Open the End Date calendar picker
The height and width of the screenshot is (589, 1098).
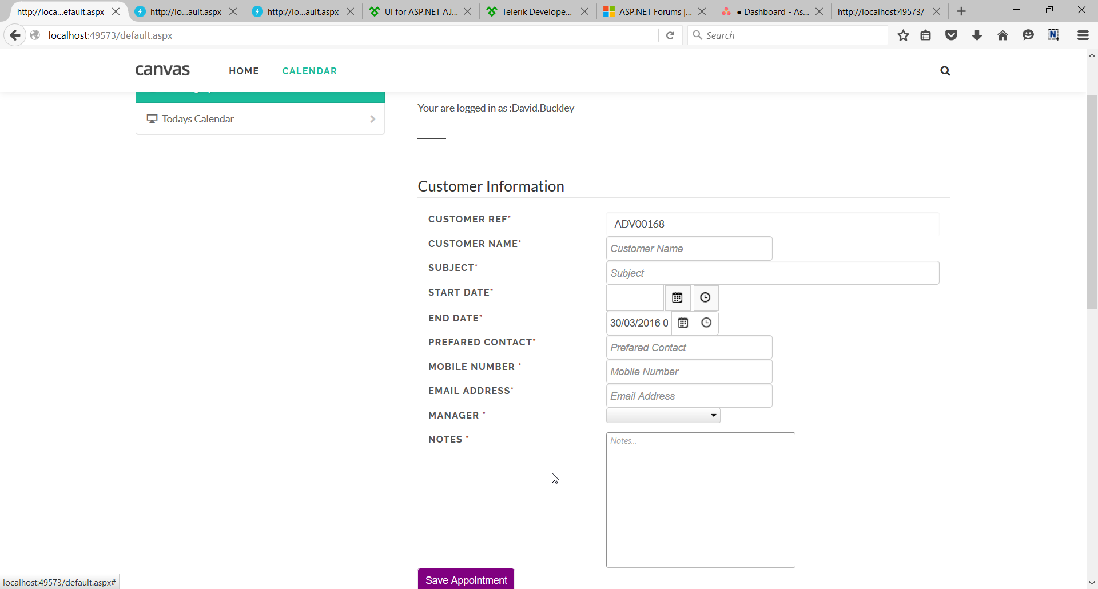coord(683,323)
